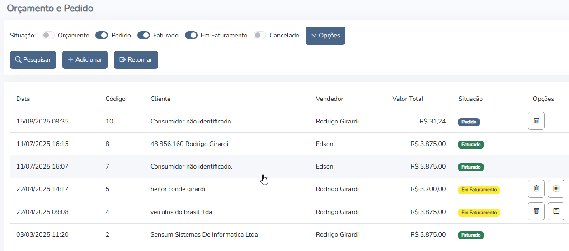Disable the Pedido situation toggle
Image resolution: width=569 pixels, height=251 pixels.
pyautogui.click(x=102, y=35)
